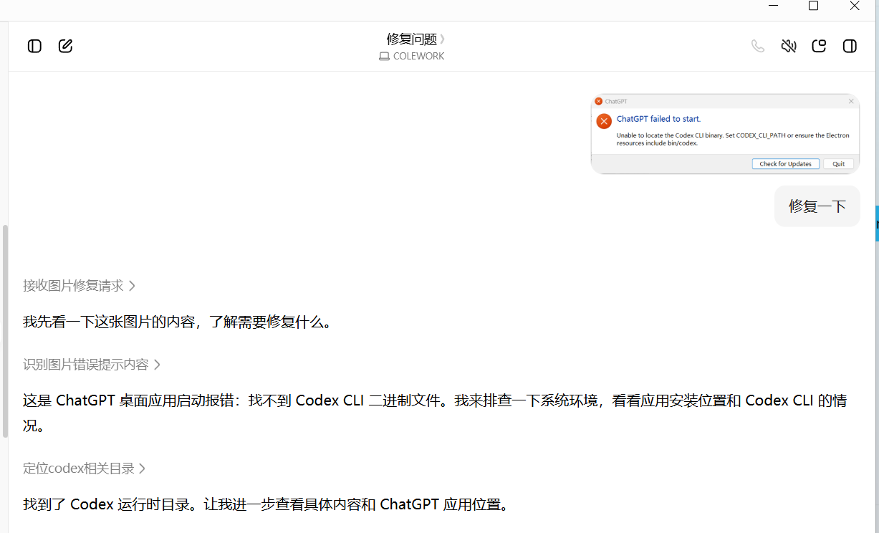The image size is (879, 533).
Task: Toggle the left sidebar panel icon
Action: click(x=34, y=46)
